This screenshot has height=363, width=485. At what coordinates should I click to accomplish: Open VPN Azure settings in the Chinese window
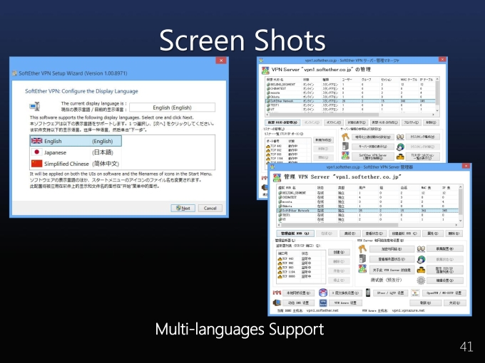tap(345, 302)
